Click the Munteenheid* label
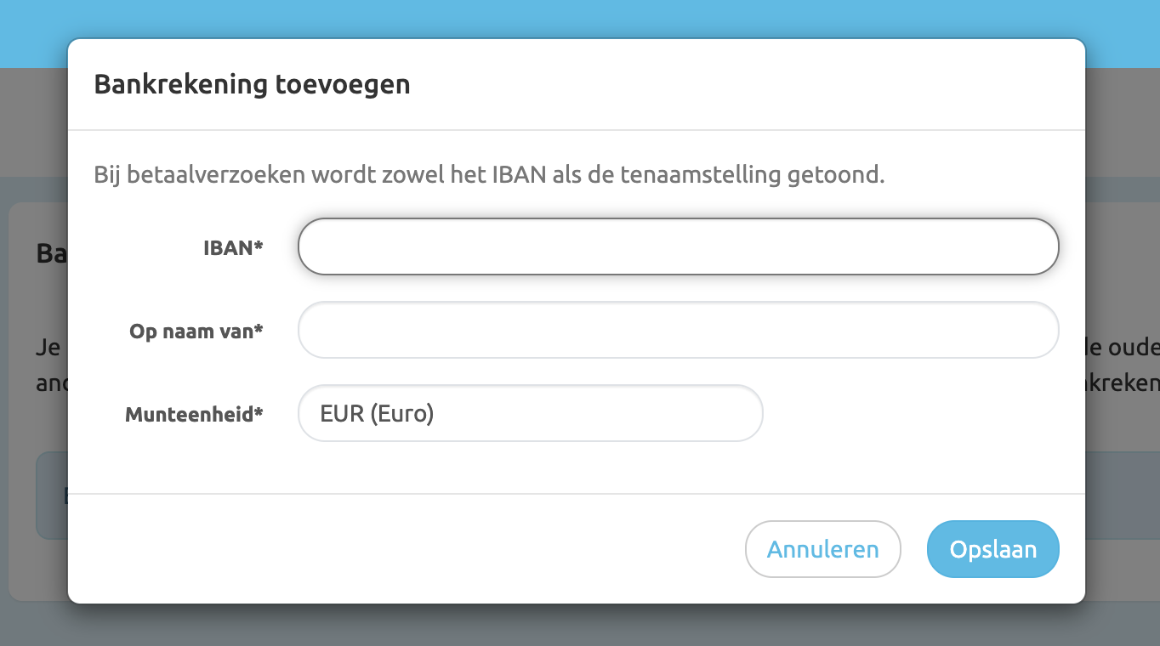The image size is (1160, 646). pos(194,414)
